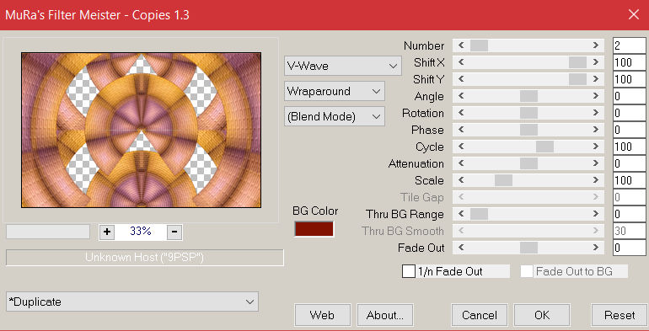The height and width of the screenshot is (331, 649).
Task: Open the V-Wave mode dropdown
Action: coord(343,66)
